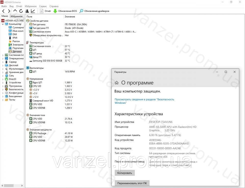This screenshot has height=188, width=245.
Task: Expand the Системная плата tree node
Action: [3, 55]
